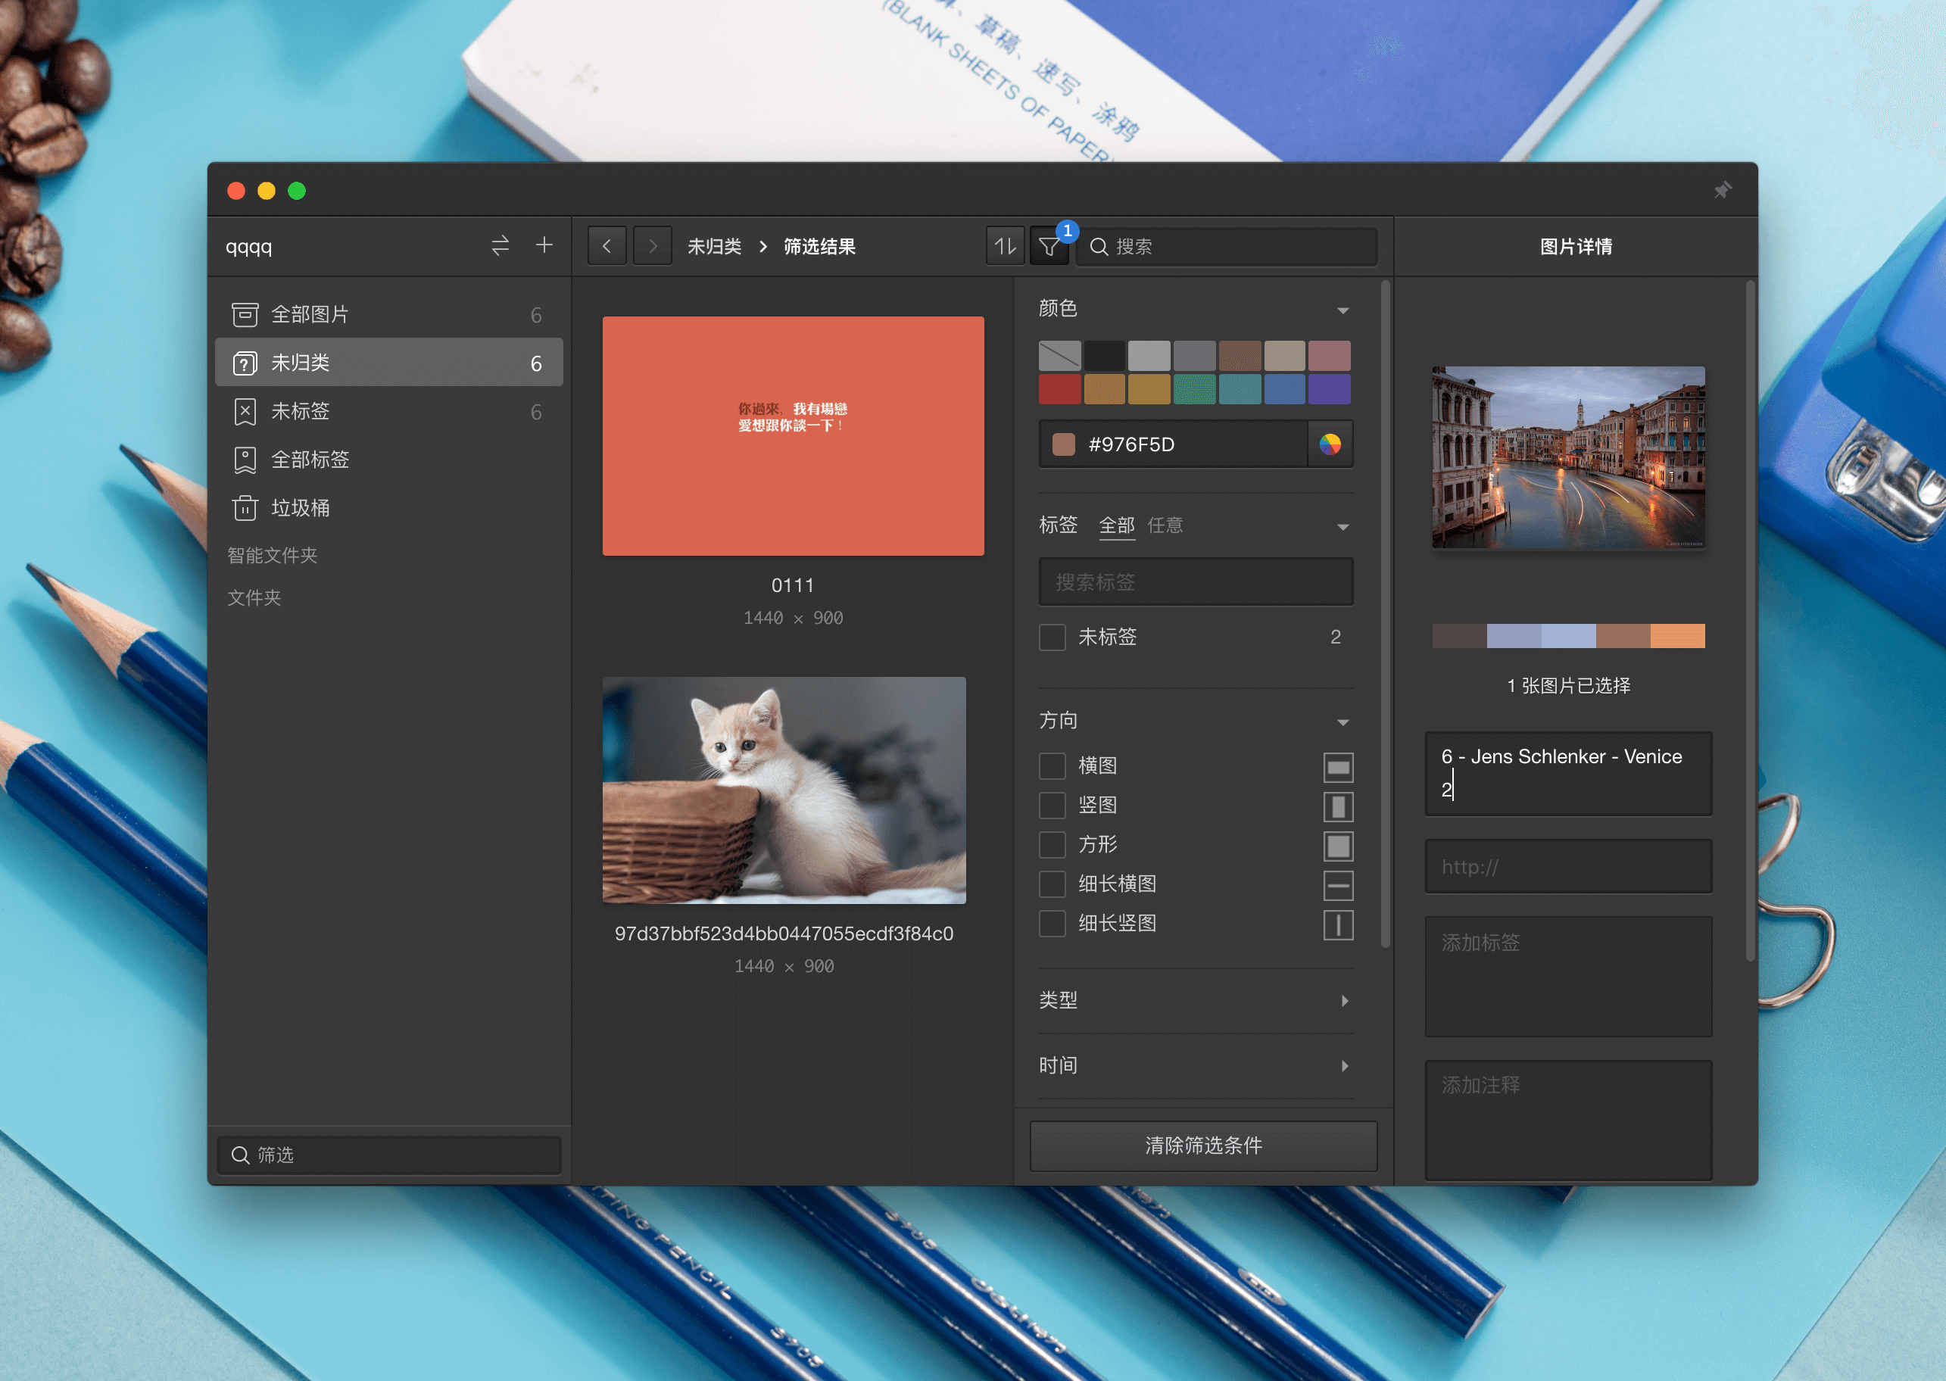Click the thin portrait orientation icon
1946x1381 pixels.
tap(1338, 925)
